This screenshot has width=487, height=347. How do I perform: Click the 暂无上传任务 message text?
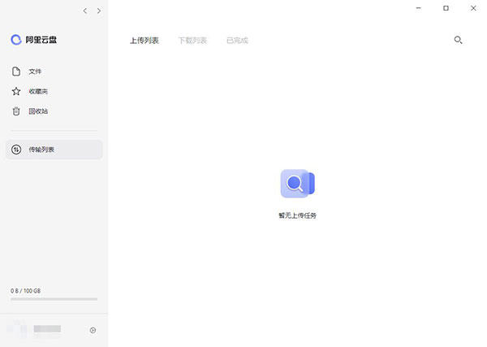(x=297, y=215)
